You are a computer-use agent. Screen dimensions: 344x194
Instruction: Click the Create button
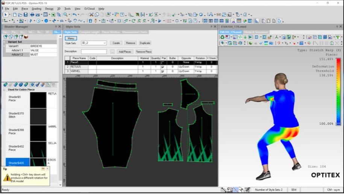pyautogui.click(x=116, y=43)
